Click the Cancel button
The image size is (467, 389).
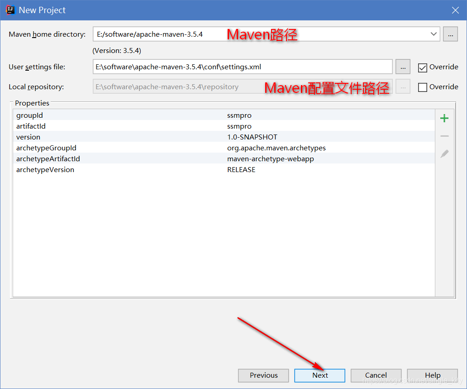[x=376, y=375]
